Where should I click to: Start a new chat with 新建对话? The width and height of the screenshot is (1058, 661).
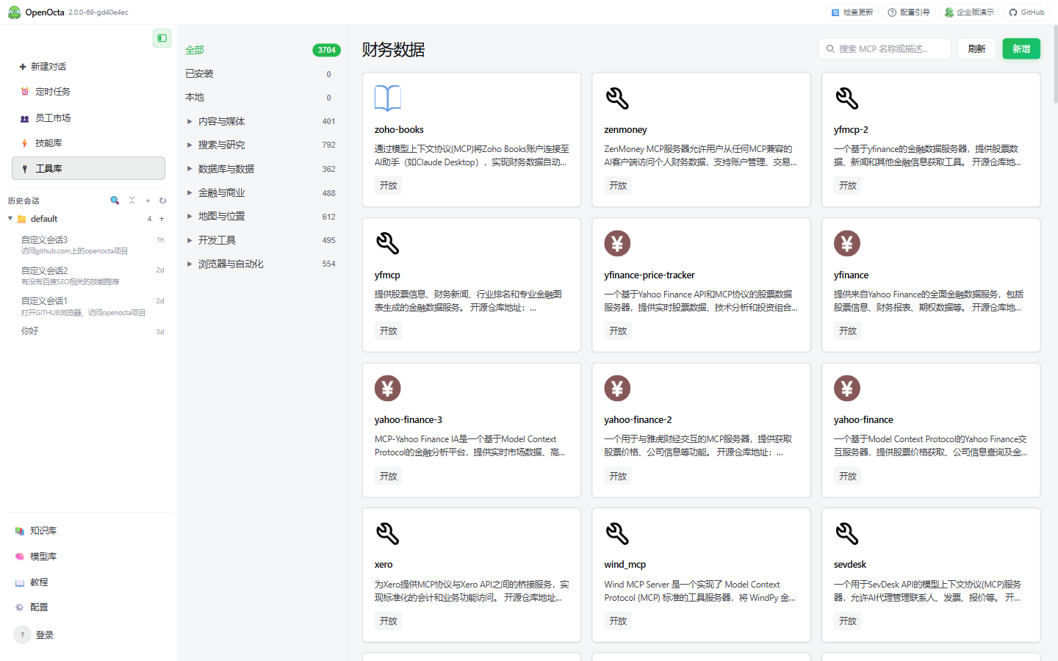tap(88, 67)
